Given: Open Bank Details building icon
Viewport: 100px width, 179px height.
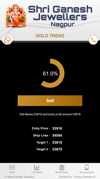Looking at the screenshot, I should (62, 167).
